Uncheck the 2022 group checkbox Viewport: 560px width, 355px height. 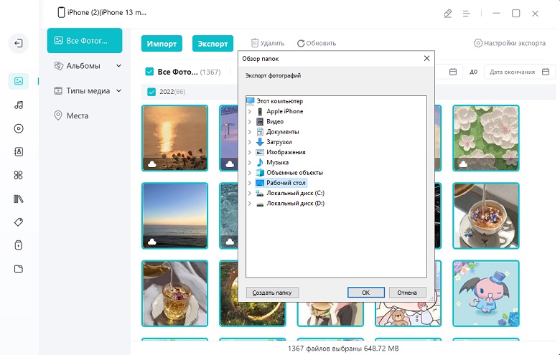(x=151, y=92)
